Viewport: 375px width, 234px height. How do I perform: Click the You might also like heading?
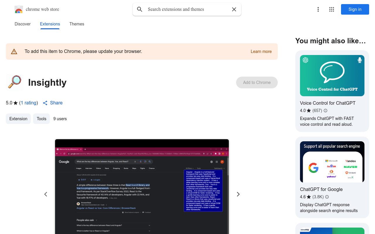[330, 41]
